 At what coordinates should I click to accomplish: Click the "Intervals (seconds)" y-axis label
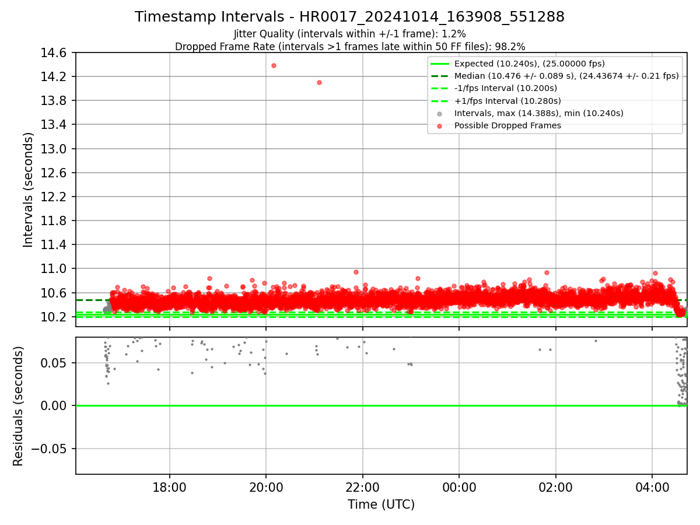point(29,190)
